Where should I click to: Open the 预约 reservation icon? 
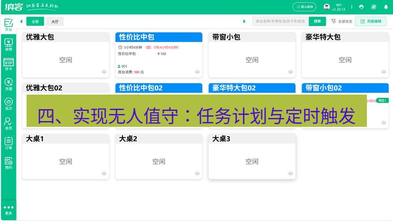pyautogui.click(x=8, y=163)
